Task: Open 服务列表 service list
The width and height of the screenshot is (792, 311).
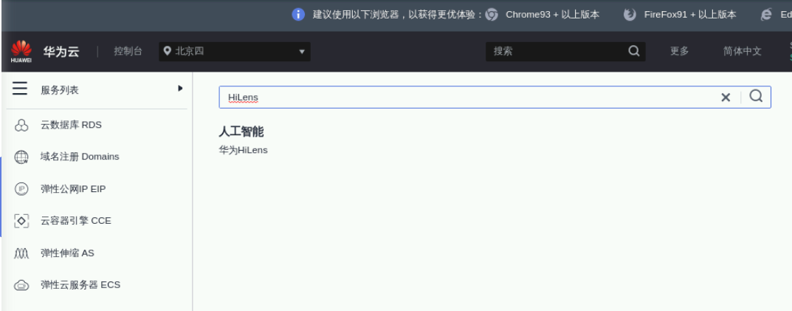Action: point(60,90)
